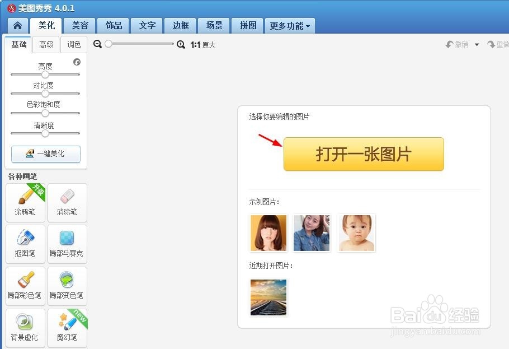This screenshot has width=509, height=349.
Task: Click the zoom slider handle in toolbar
Action: pyautogui.click(x=109, y=44)
